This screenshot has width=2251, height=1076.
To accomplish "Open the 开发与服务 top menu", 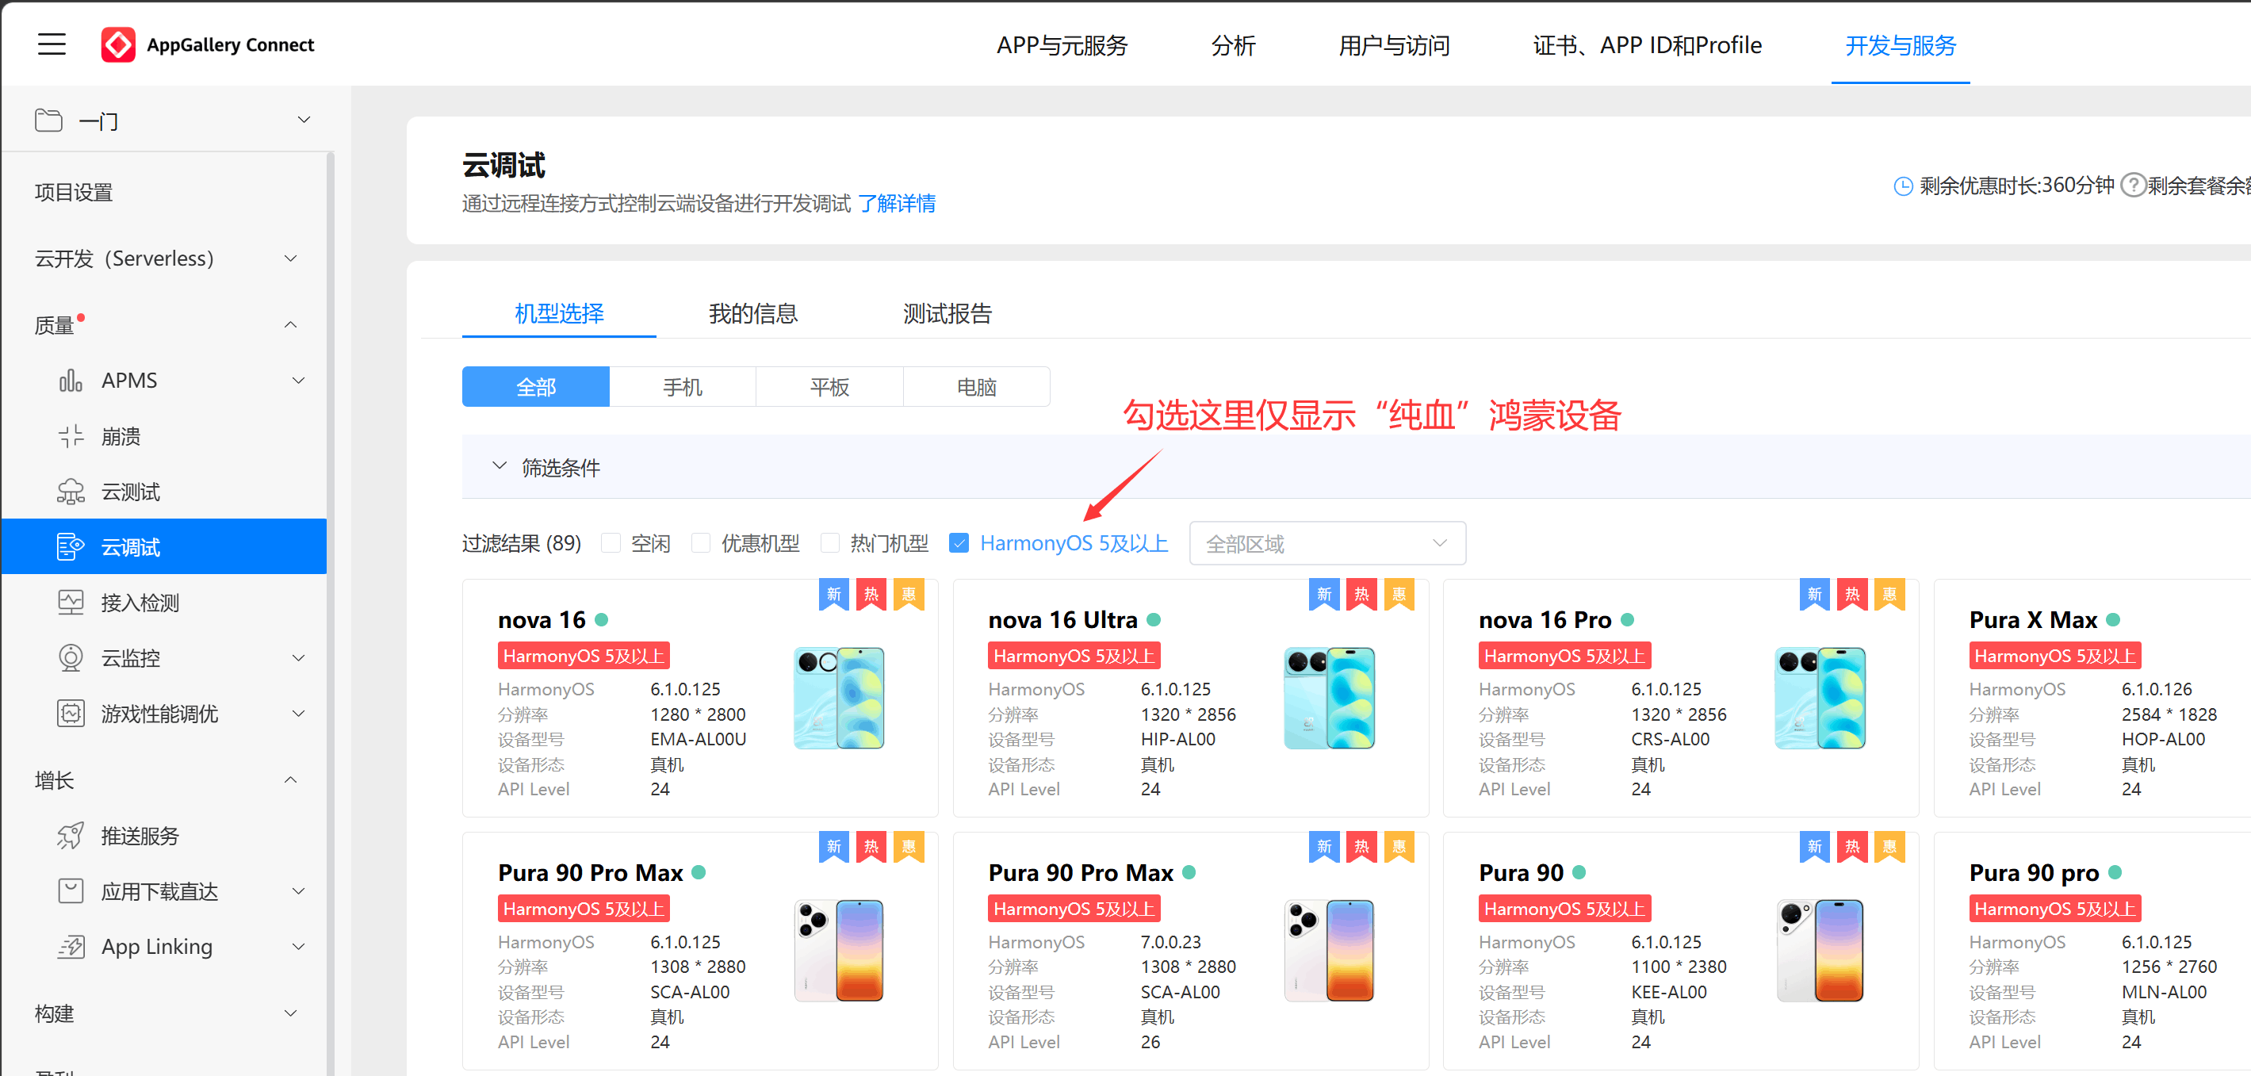I will pyautogui.click(x=1900, y=44).
